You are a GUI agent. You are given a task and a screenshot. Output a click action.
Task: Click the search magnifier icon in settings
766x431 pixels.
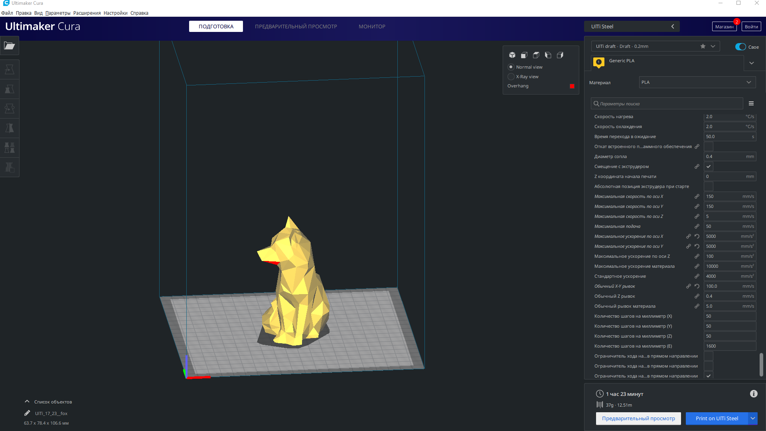(596, 104)
